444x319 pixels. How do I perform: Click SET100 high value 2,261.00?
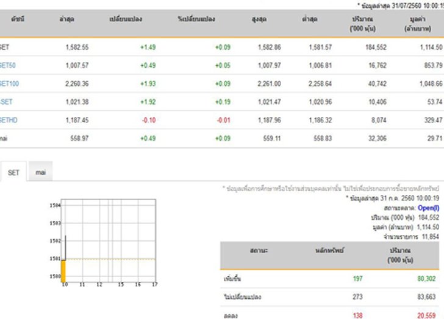coord(270,83)
